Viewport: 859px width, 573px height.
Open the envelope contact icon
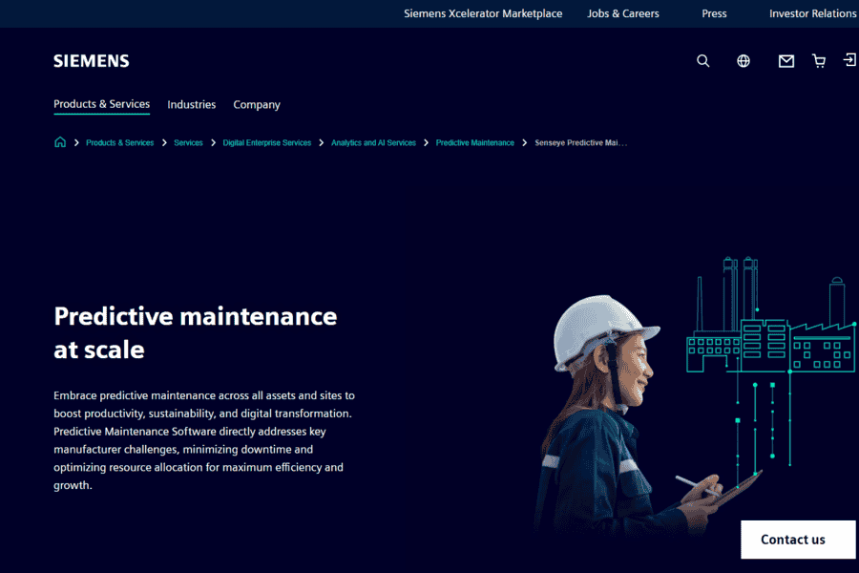point(786,61)
